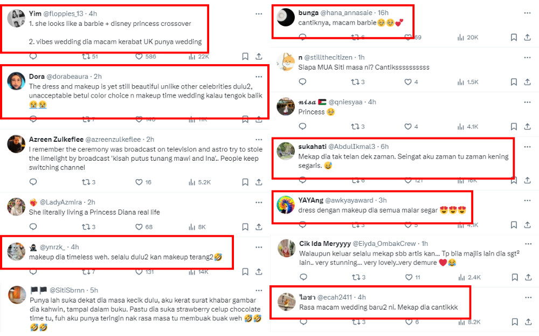The image size is (539, 336).
Task: Like Cik Ida Meryyyy's stunning tweet
Action: tap(409, 277)
